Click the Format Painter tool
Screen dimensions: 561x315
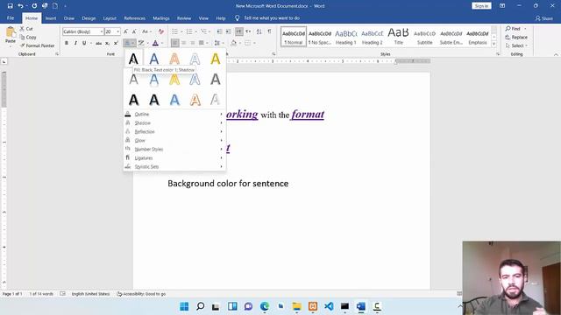click(37, 45)
